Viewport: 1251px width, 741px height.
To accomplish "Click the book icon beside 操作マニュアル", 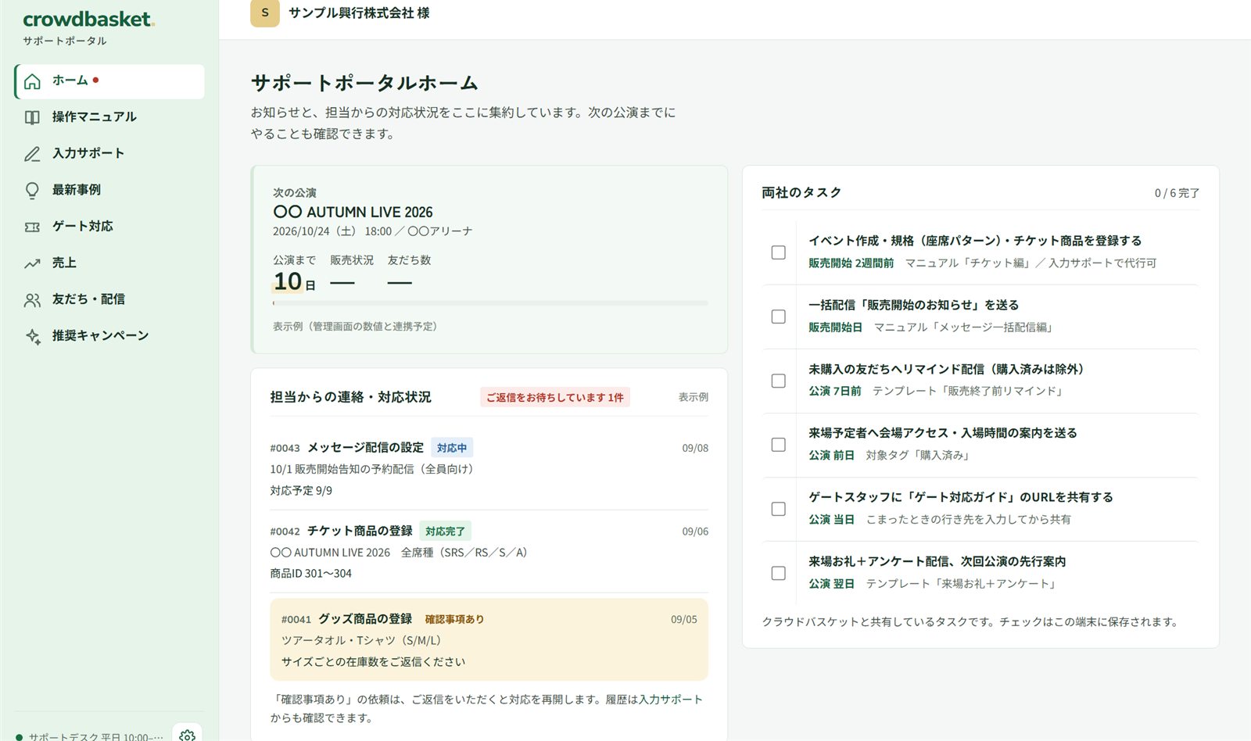I will tap(32, 117).
